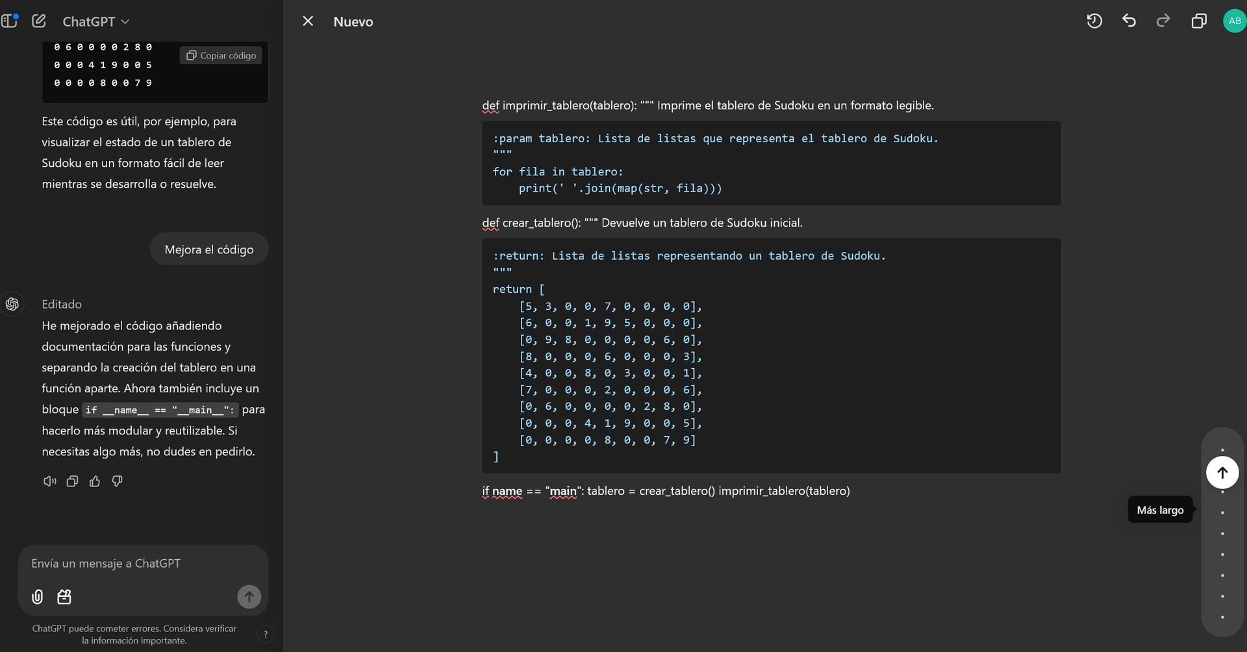The width and height of the screenshot is (1247, 652).
Task: Undo the last canvas edit
Action: point(1129,21)
